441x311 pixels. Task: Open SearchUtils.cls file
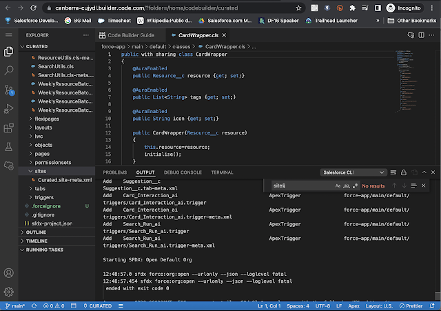point(56,66)
